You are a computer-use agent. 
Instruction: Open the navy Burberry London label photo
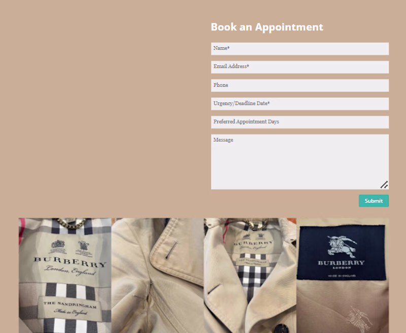343,276
